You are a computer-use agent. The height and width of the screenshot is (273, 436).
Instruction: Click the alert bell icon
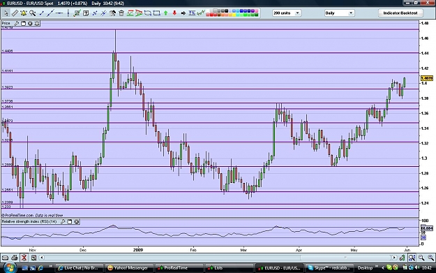coord(24,13)
